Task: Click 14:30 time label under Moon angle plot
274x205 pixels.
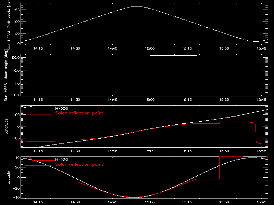Action: (75, 99)
